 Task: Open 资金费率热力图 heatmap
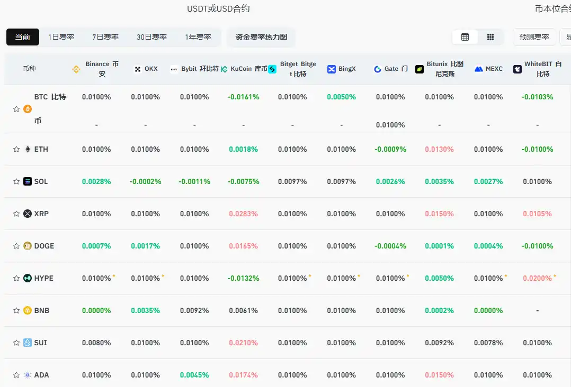click(261, 37)
